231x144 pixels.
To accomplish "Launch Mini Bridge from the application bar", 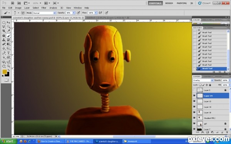I will point(19,3).
